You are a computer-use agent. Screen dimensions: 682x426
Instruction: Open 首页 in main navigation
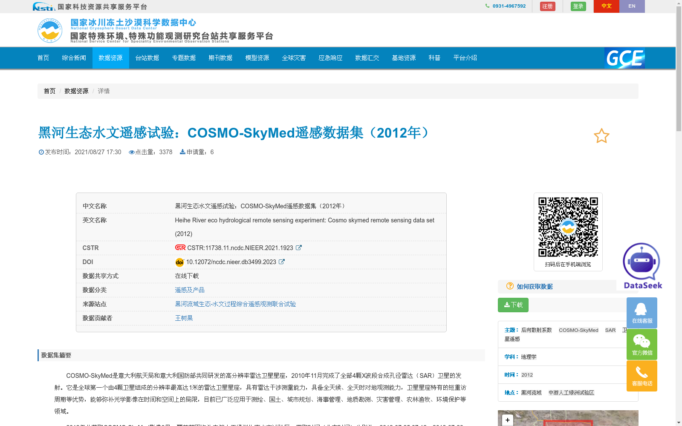point(43,58)
